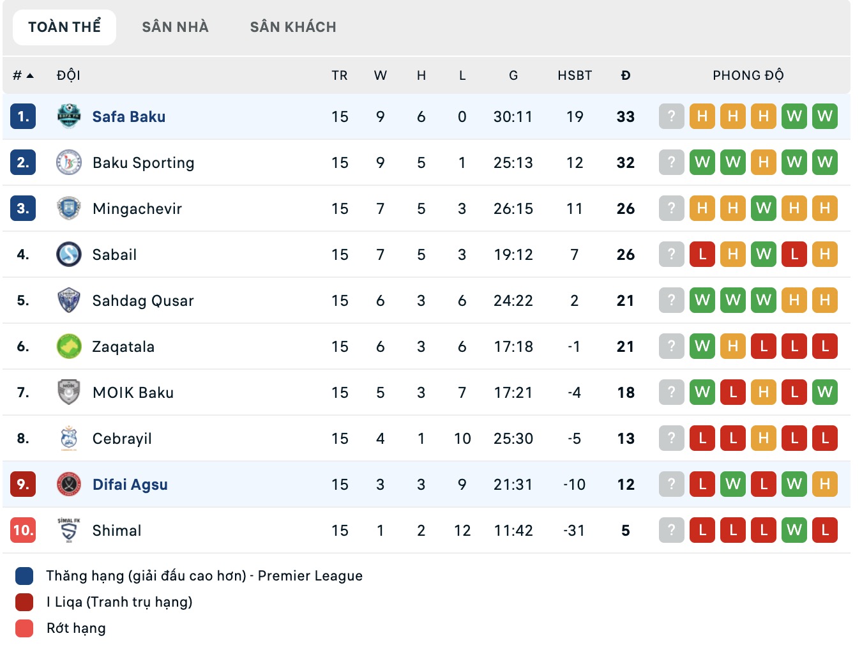
Task: Click the Sabail team logo
Action: coord(68,254)
